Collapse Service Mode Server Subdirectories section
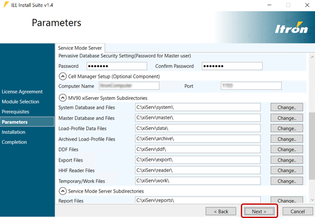Image resolution: width=315 pixels, height=218 pixels. point(63,191)
